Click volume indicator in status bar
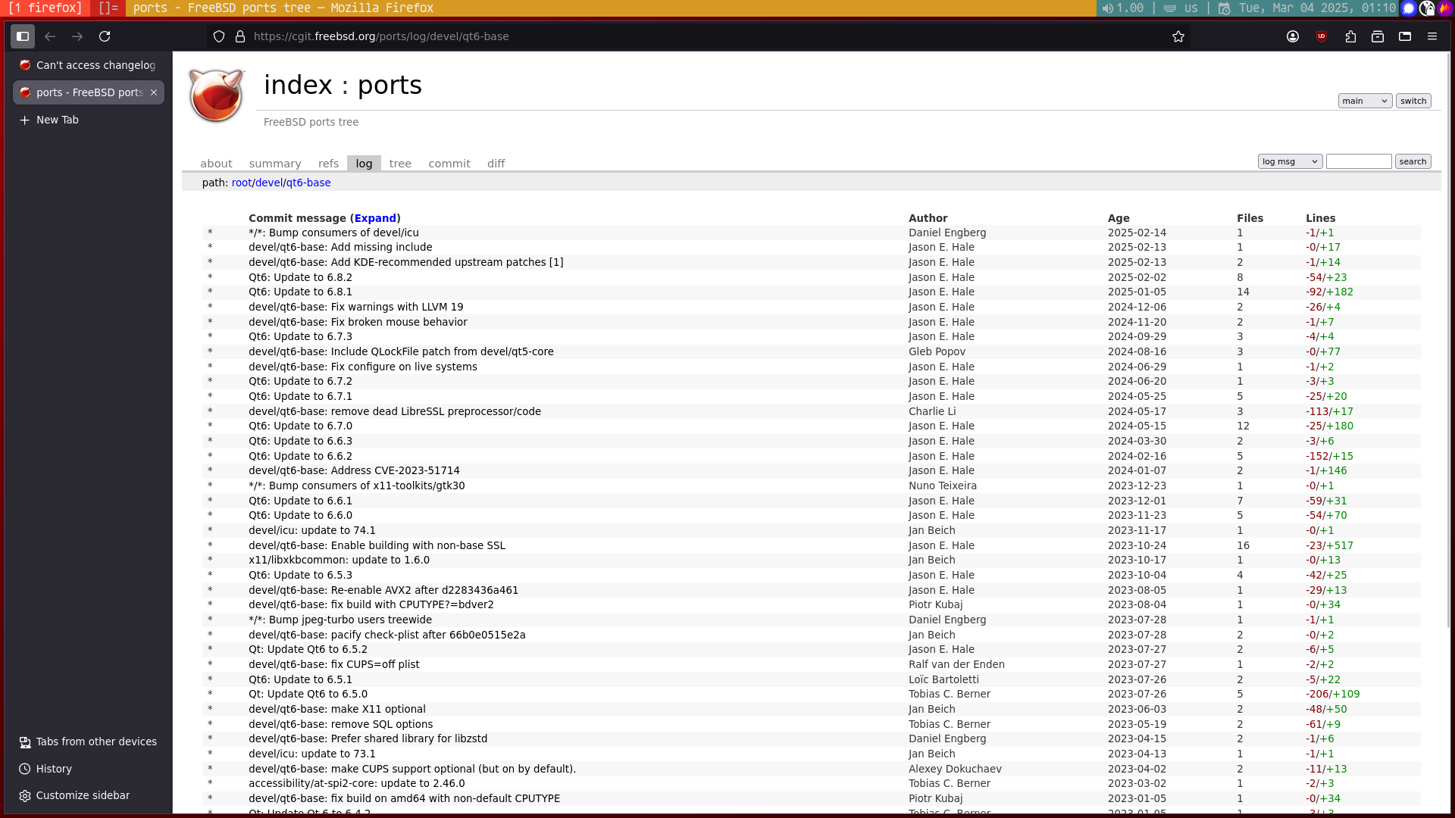This screenshot has height=818, width=1455. [x=1123, y=8]
